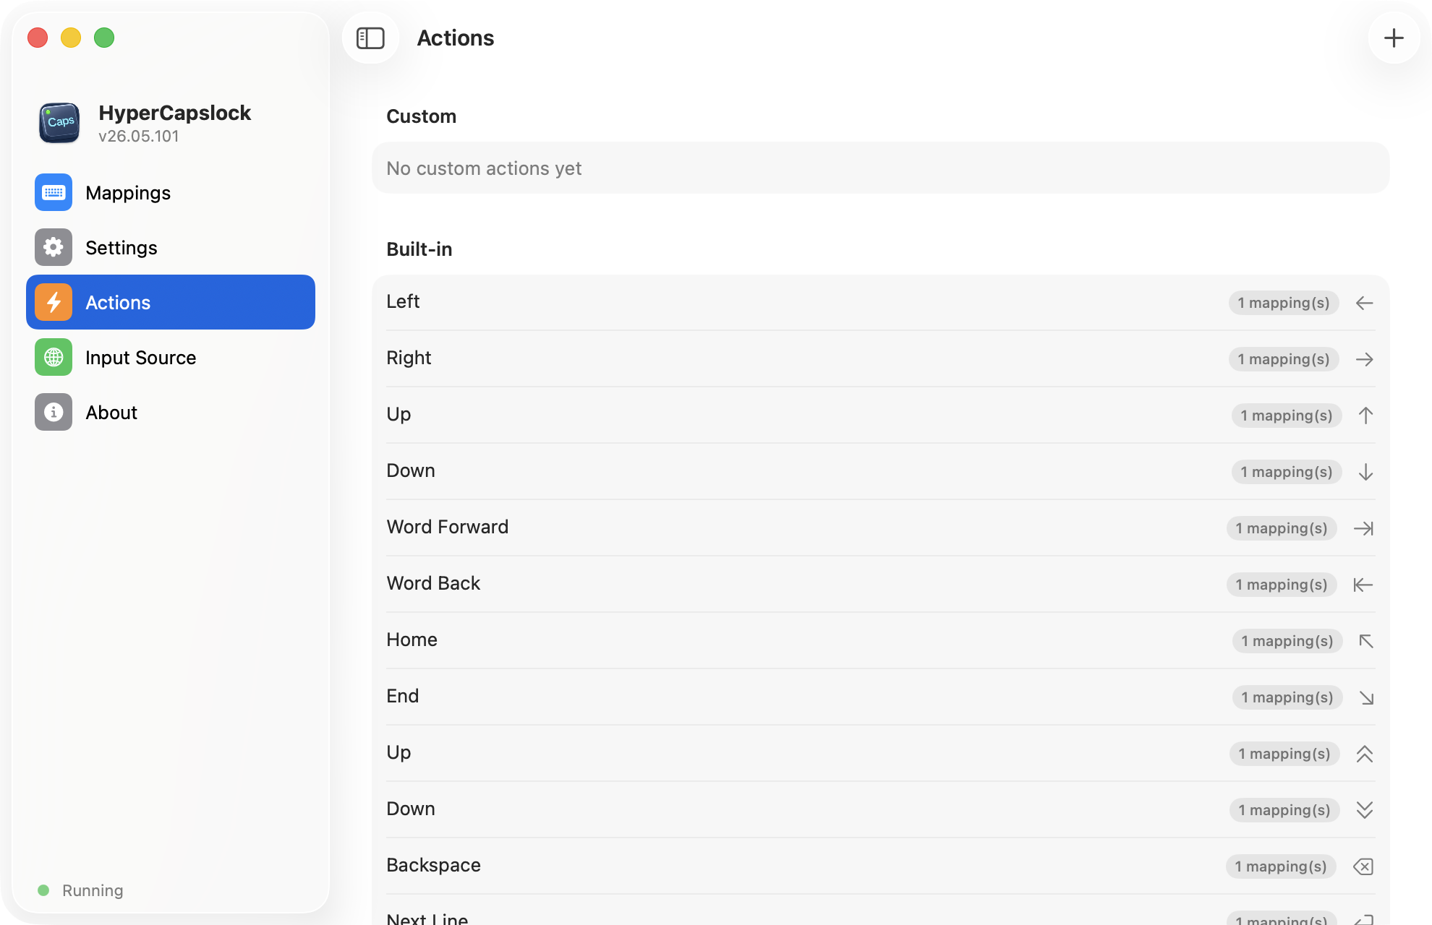Select the End action label

point(403,696)
